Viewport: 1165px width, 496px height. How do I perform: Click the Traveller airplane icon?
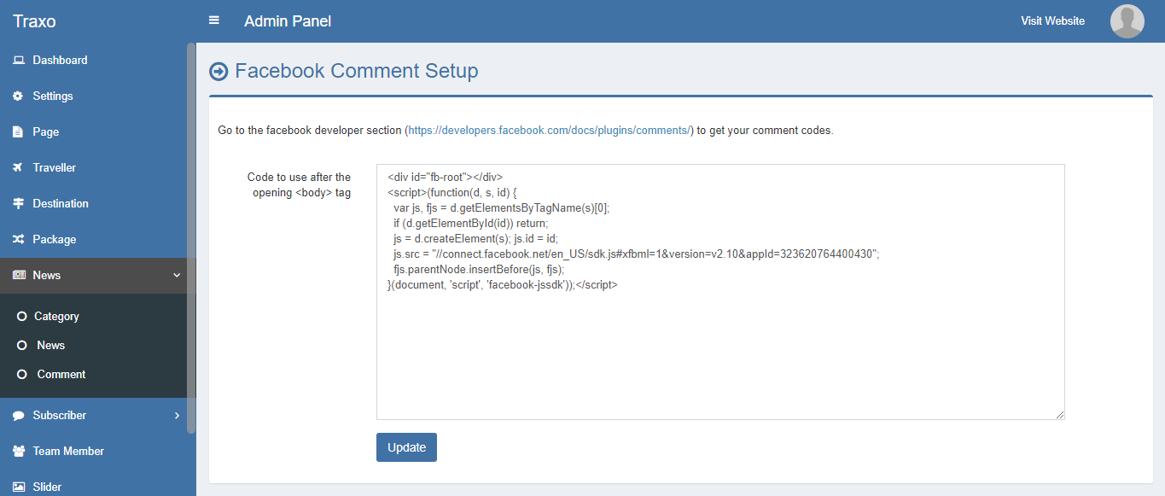tap(18, 168)
